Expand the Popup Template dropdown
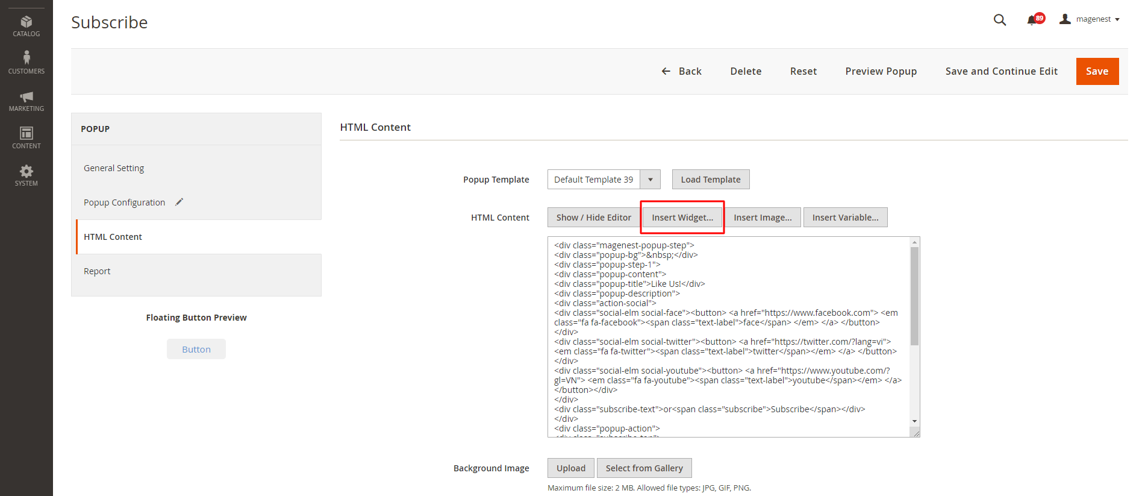 [x=650, y=180]
